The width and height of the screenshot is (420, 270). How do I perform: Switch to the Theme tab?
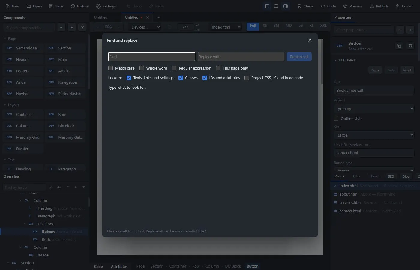[x=374, y=176]
